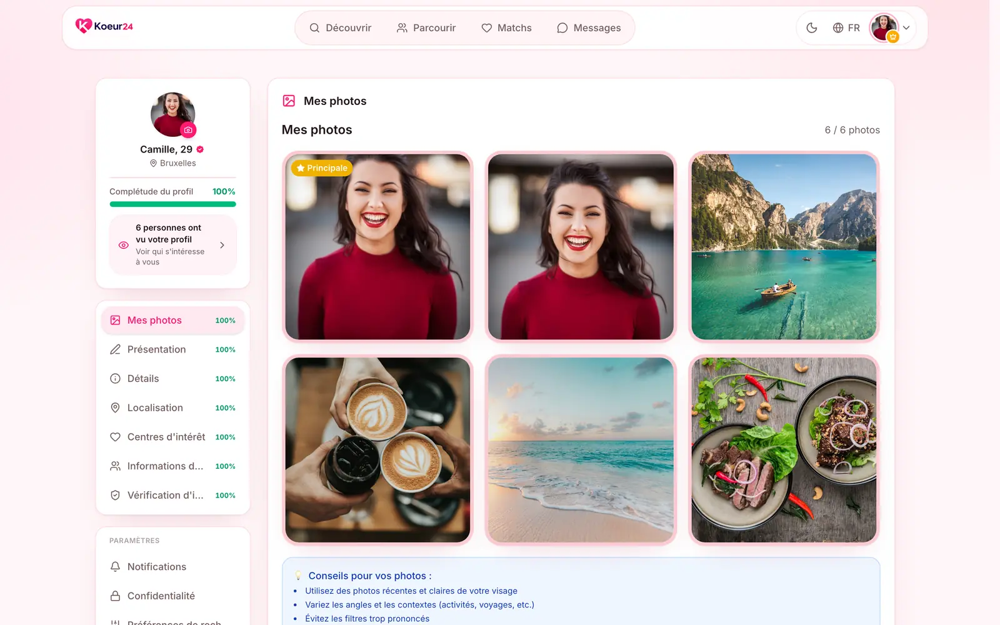The height and width of the screenshot is (625, 1000).
Task: Click the Messages bubble icon
Action: coord(562,27)
